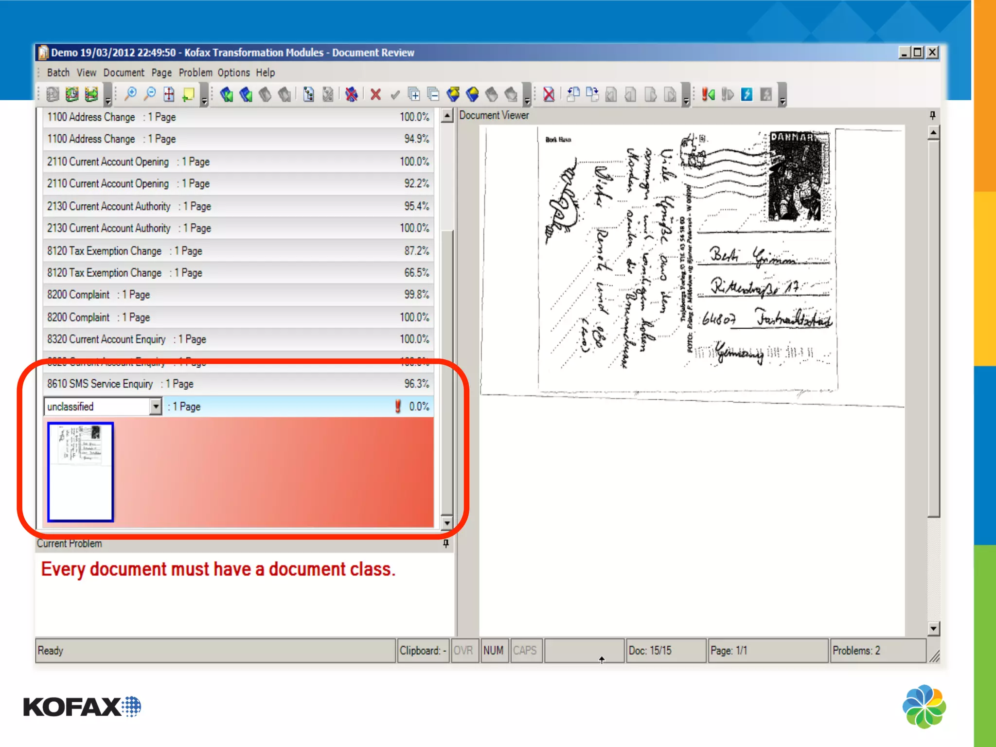Expand the first toolbar overflow arrow
The height and width of the screenshot is (747, 996).
[108, 101]
